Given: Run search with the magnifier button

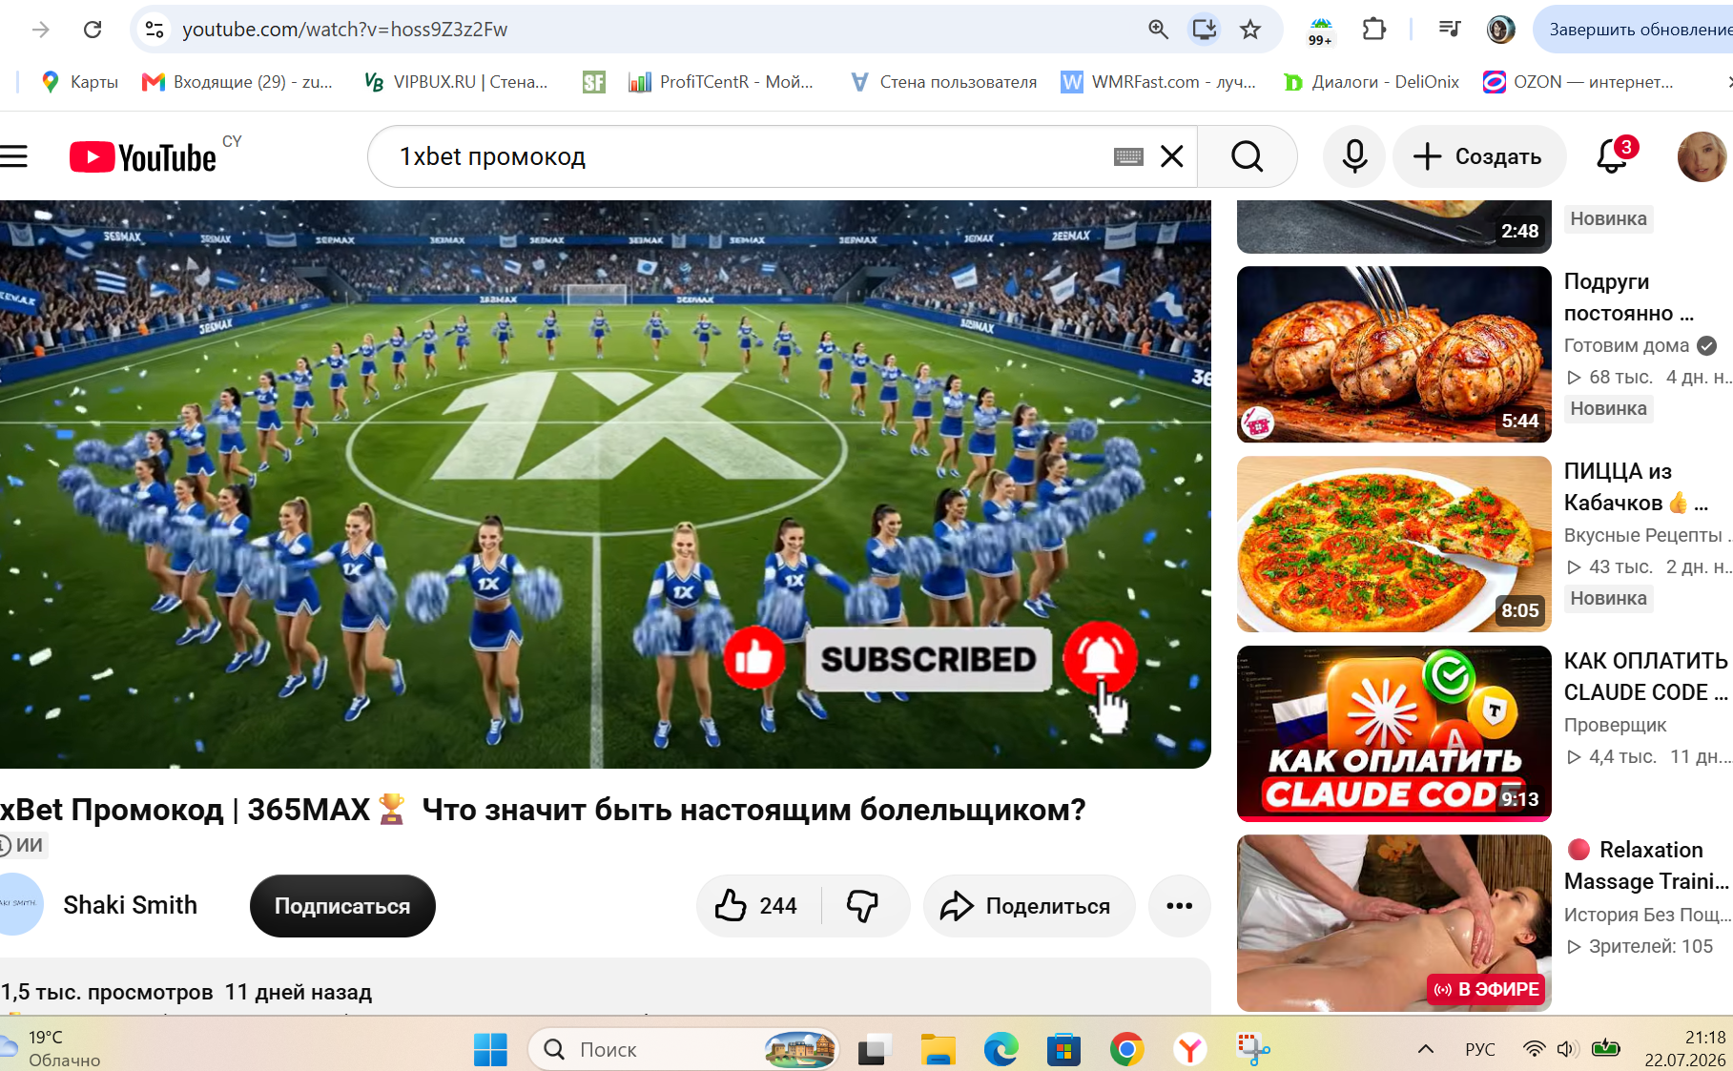Looking at the screenshot, I should click(1247, 156).
